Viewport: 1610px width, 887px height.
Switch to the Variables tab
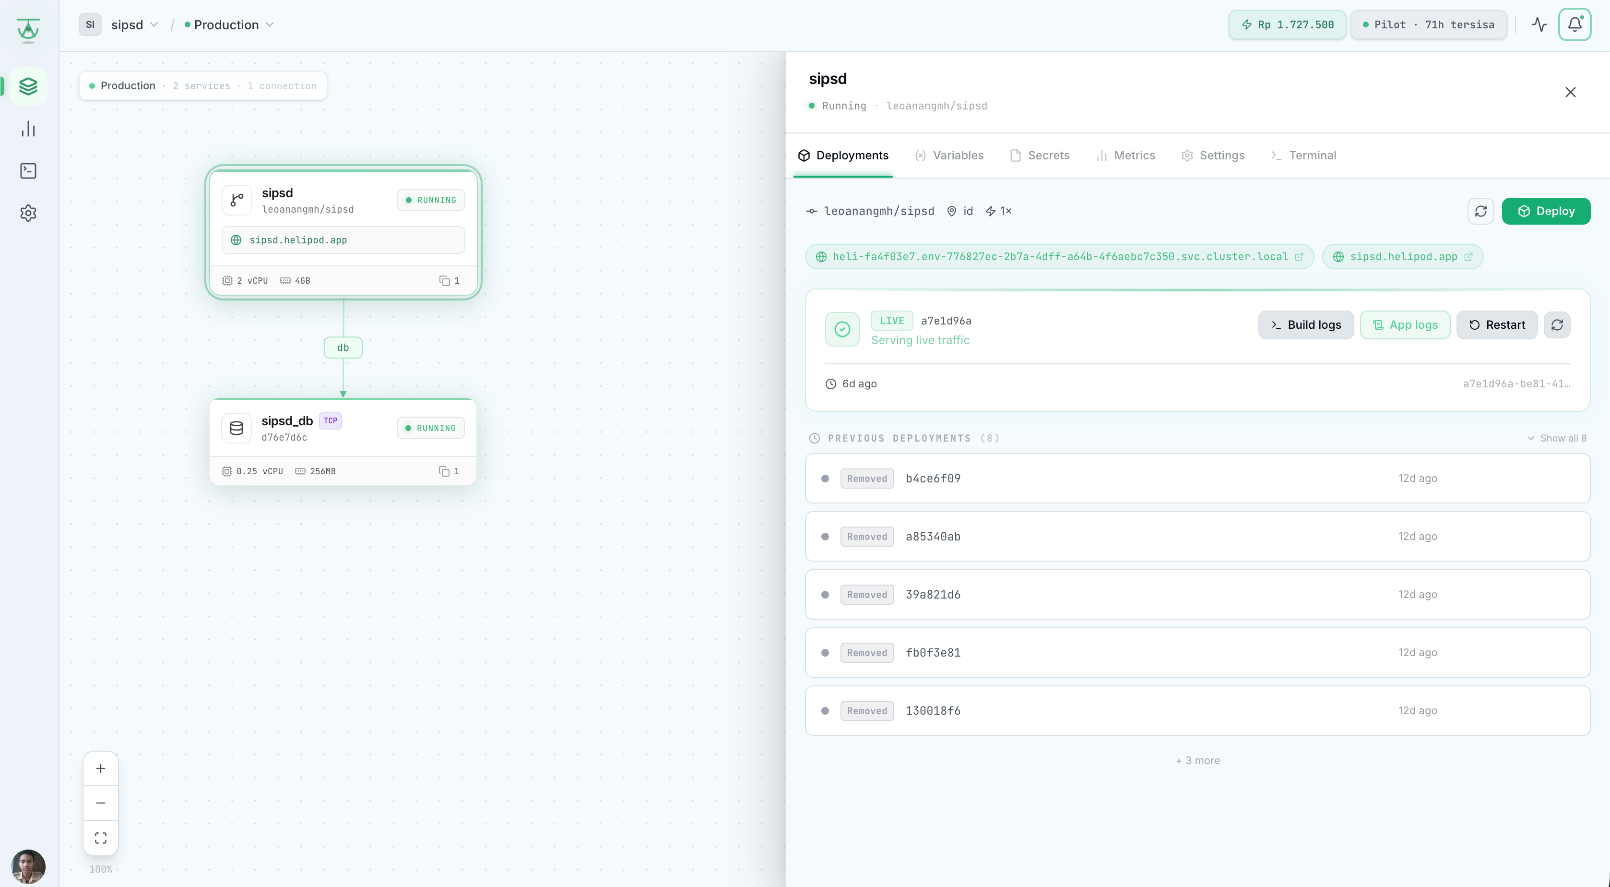pyautogui.click(x=949, y=156)
